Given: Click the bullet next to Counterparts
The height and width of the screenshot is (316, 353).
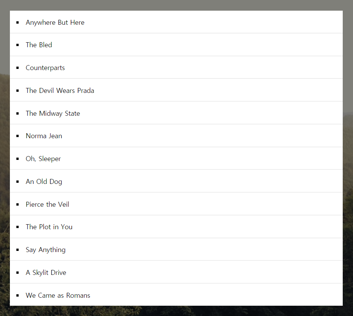Looking at the screenshot, I should pyautogui.click(x=17, y=68).
